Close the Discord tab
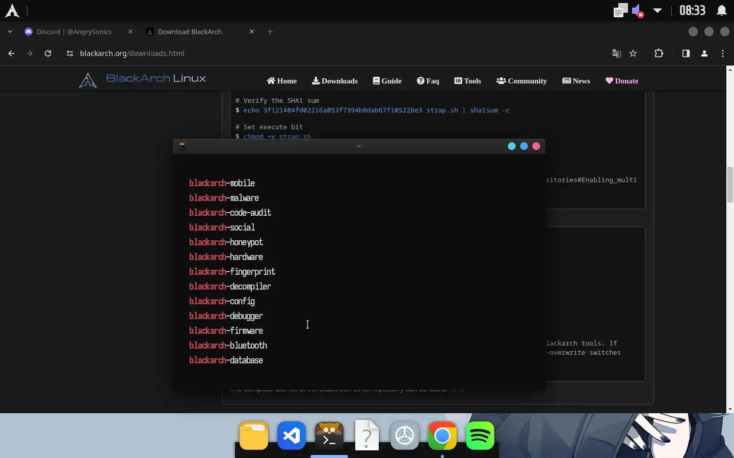 pos(130,32)
